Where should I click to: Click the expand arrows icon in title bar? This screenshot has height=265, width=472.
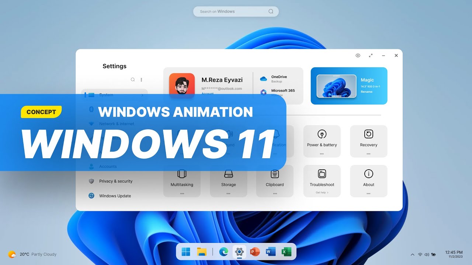pyautogui.click(x=371, y=56)
